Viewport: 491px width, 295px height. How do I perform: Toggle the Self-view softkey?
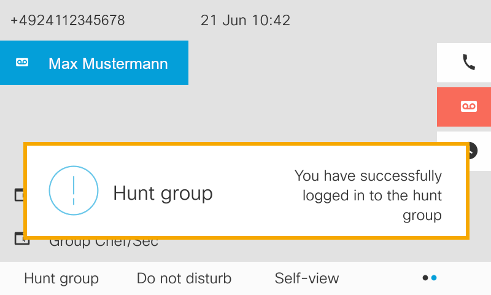[307, 278]
